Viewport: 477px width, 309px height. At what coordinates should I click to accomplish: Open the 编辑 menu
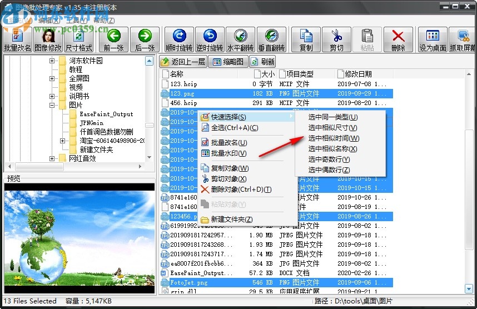[49, 21]
